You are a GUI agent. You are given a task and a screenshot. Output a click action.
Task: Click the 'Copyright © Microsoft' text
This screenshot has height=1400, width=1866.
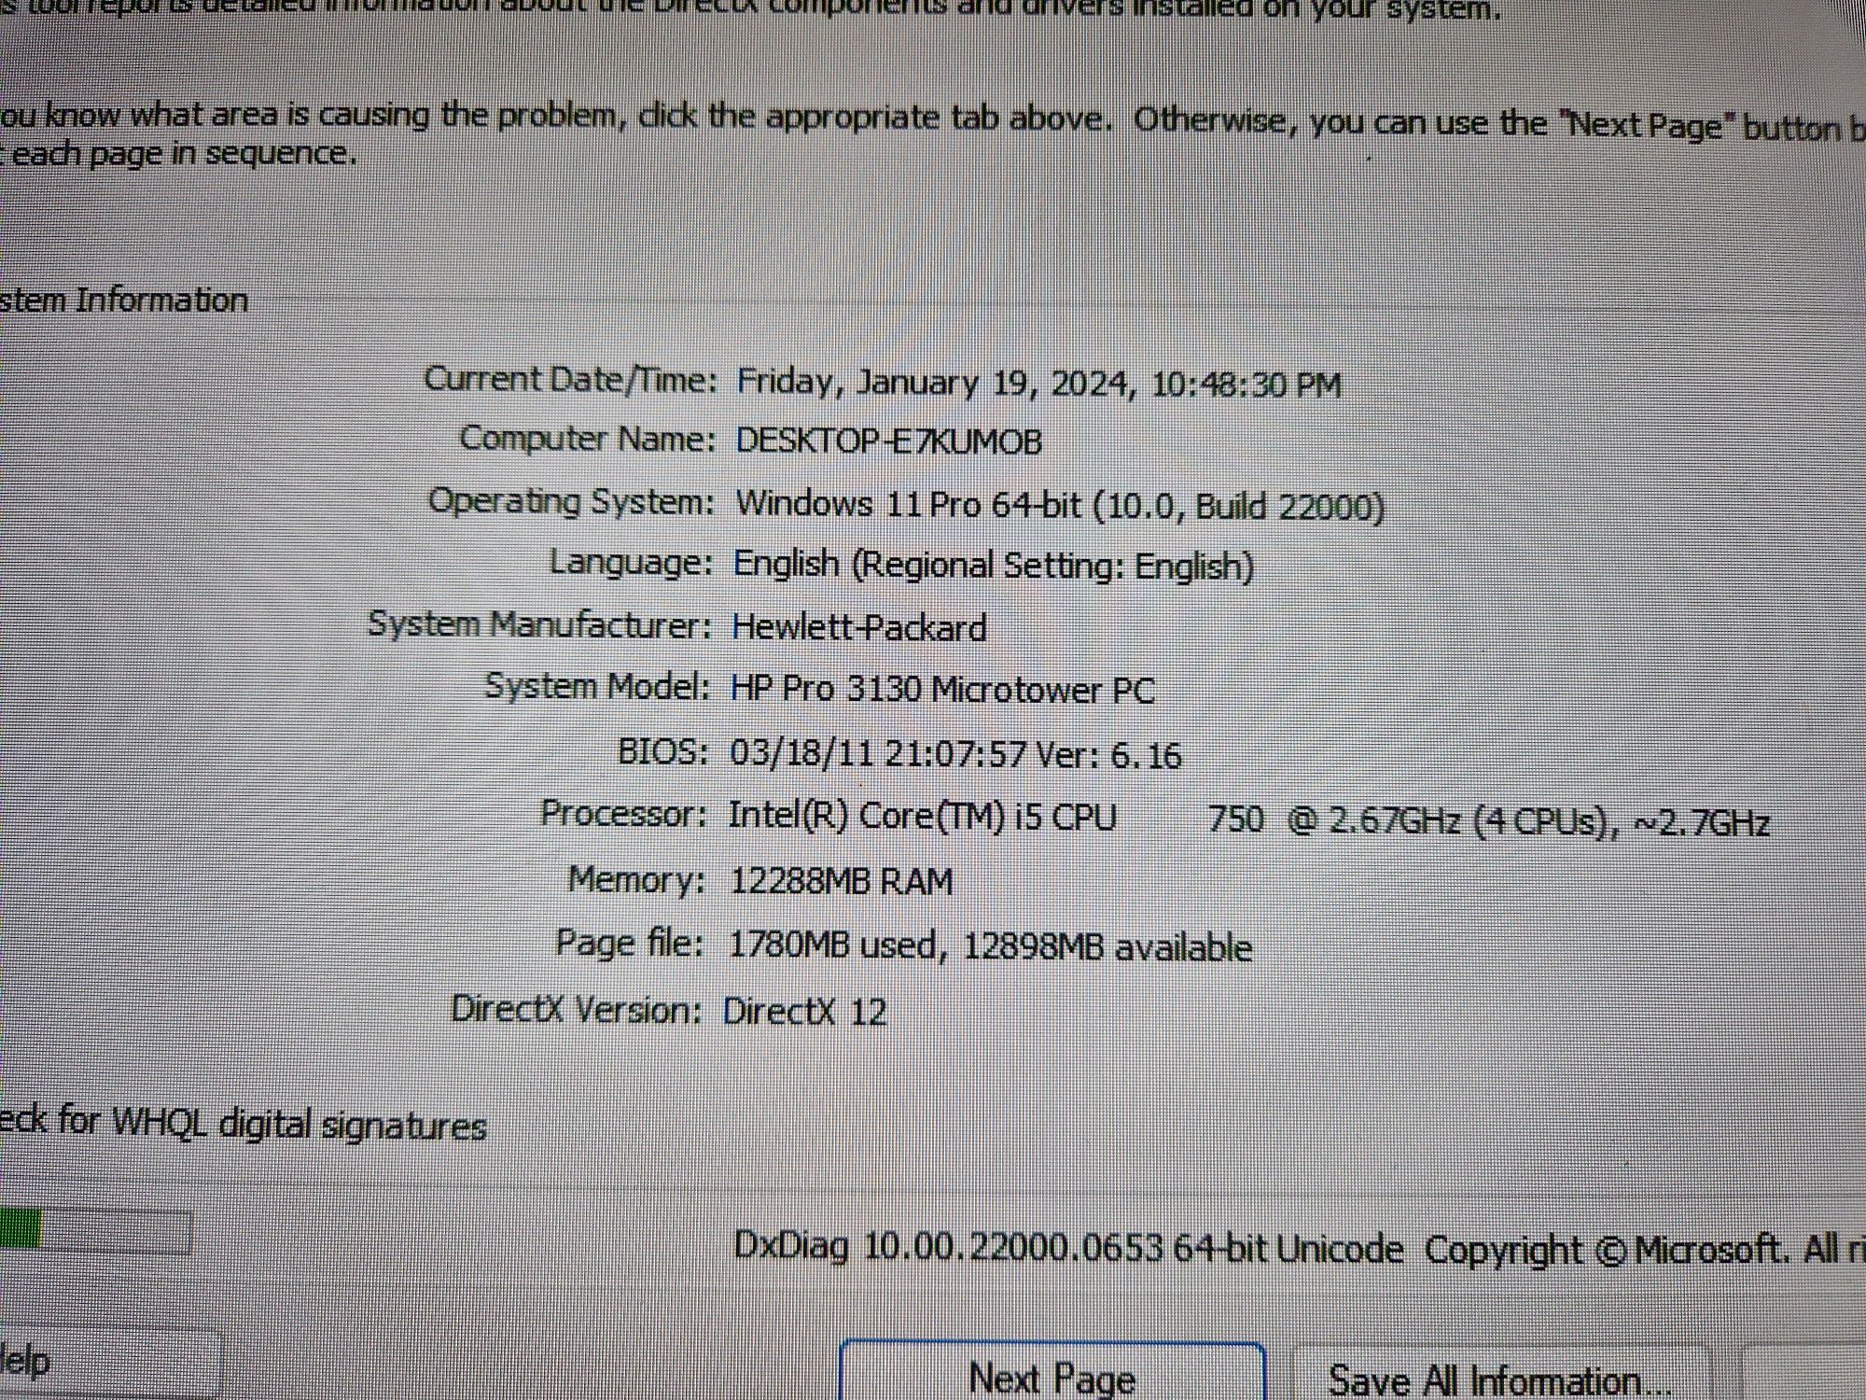(1606, 1250)
